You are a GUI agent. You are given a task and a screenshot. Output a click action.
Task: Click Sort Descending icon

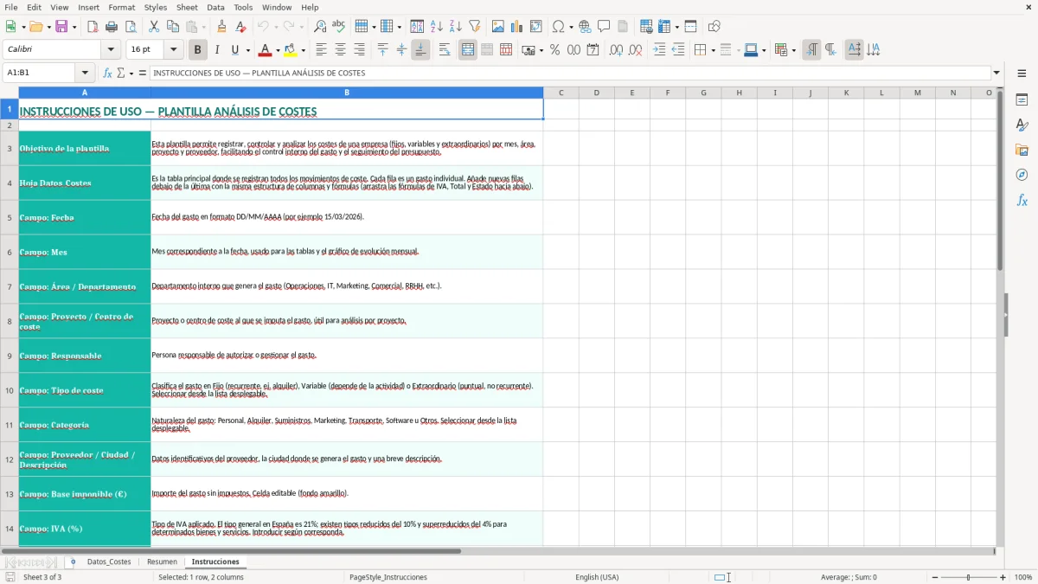click(x=456, y=27)
